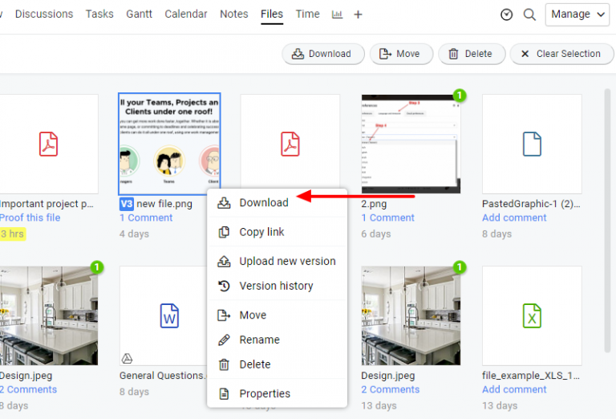Click the toolbar Delete button

(470, 54)
